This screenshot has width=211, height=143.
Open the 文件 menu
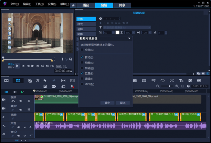(15, 4)
